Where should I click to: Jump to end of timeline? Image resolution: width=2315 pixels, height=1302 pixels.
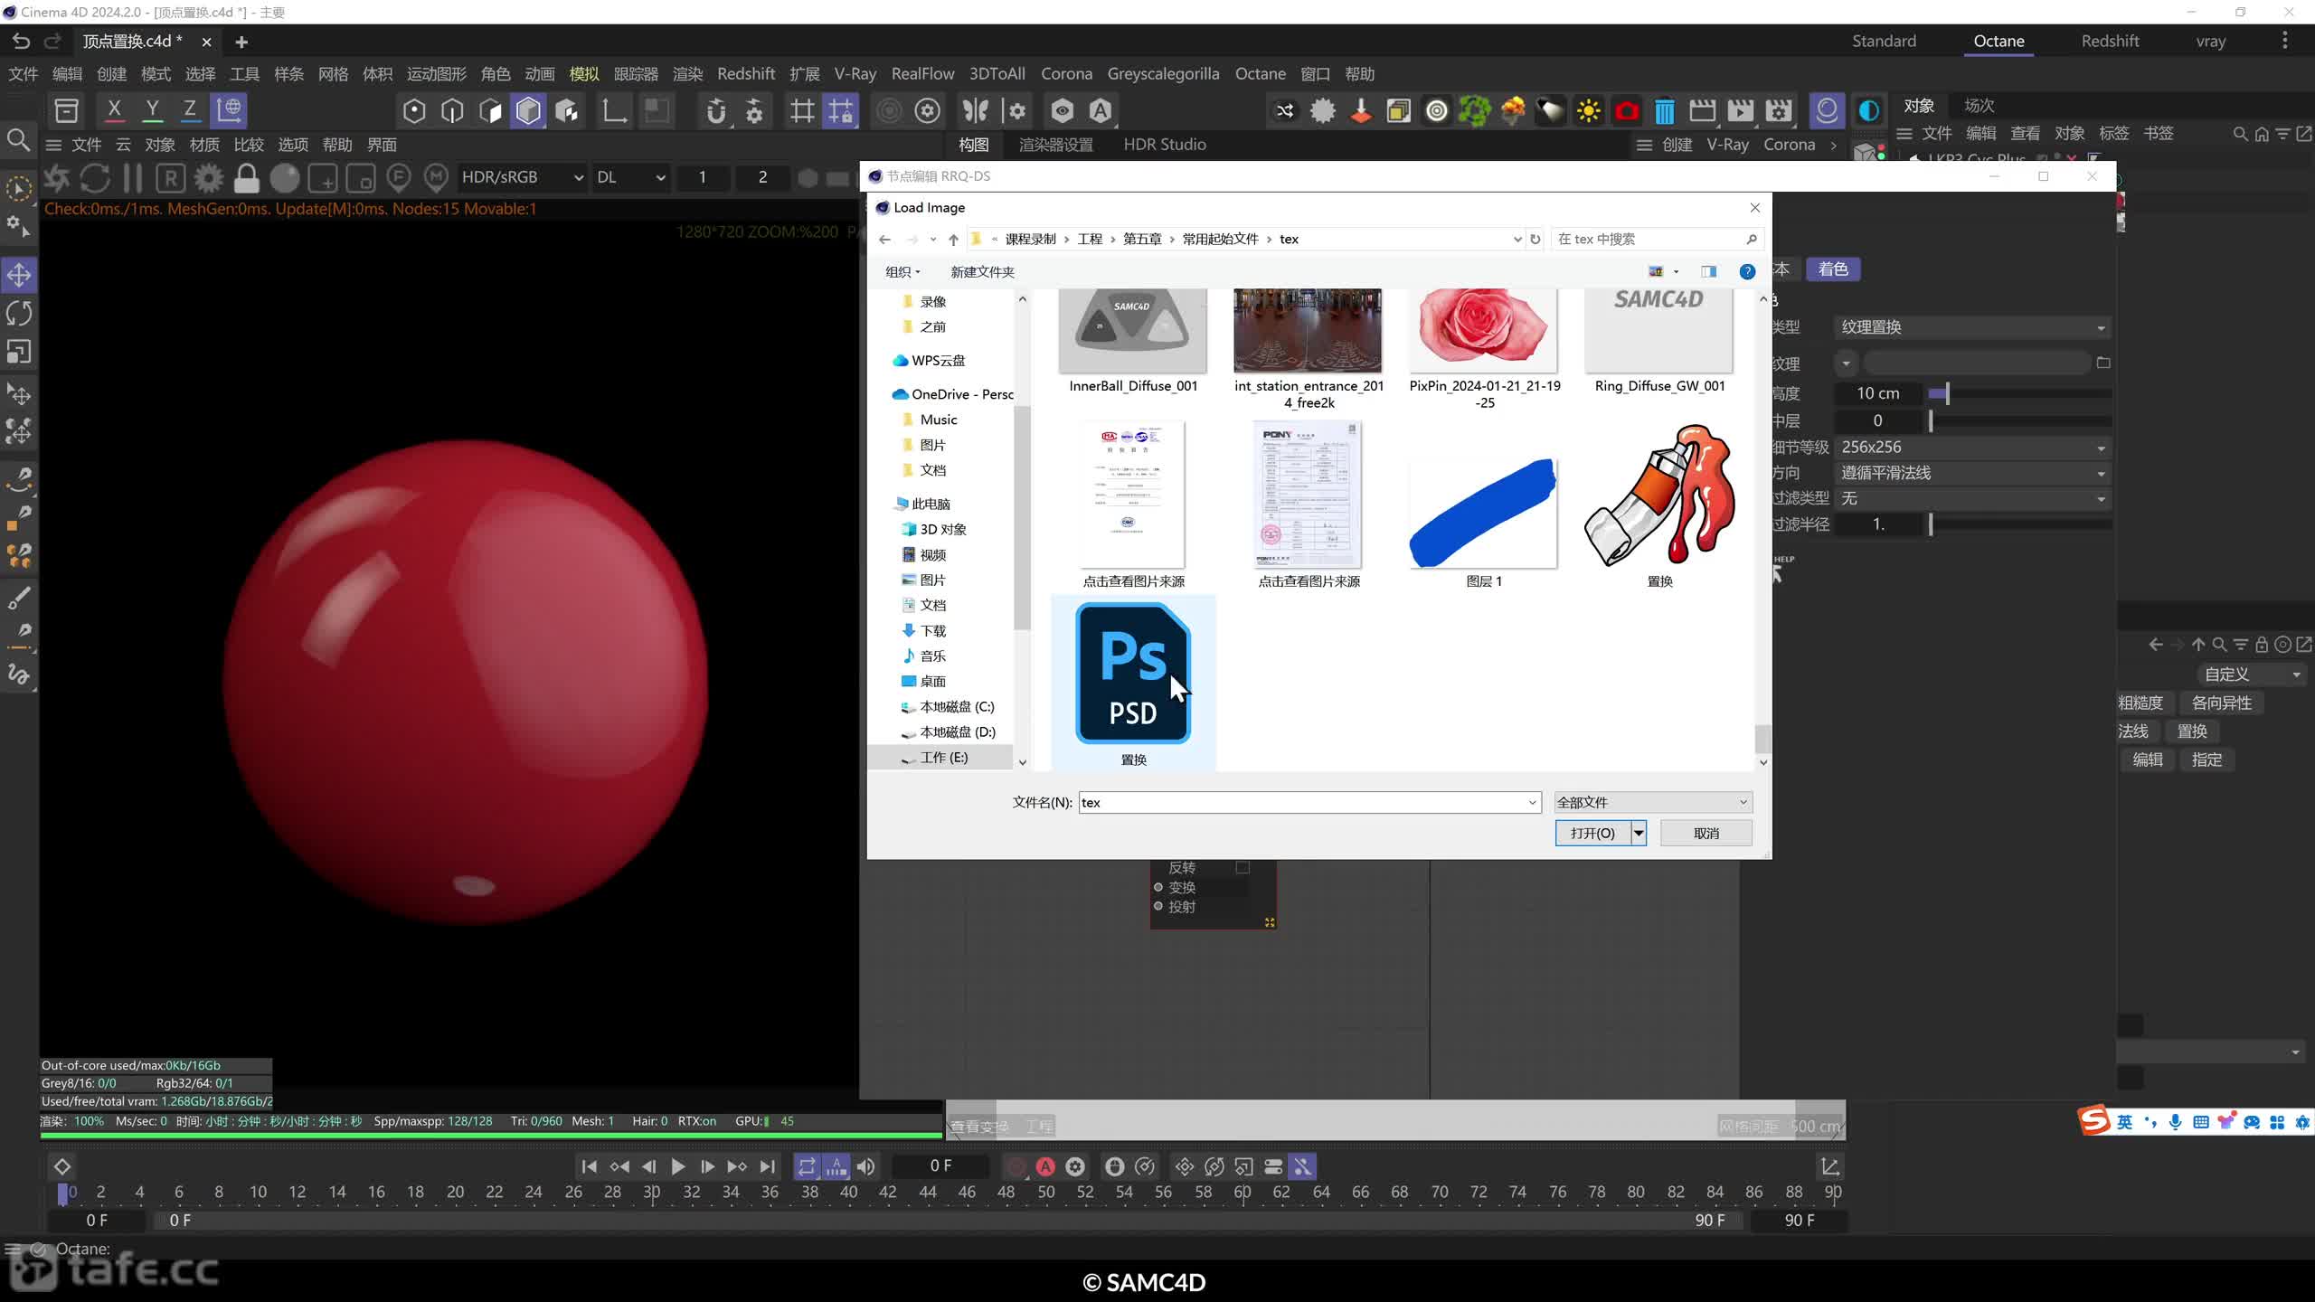coord(767,1166)
